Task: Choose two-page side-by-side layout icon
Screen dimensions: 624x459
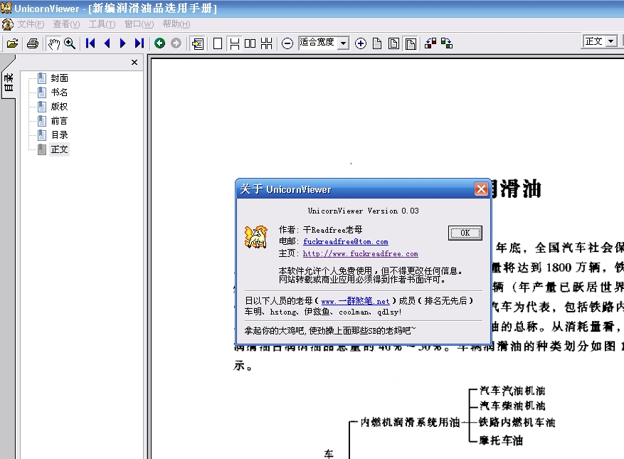Action: point(250,43)
